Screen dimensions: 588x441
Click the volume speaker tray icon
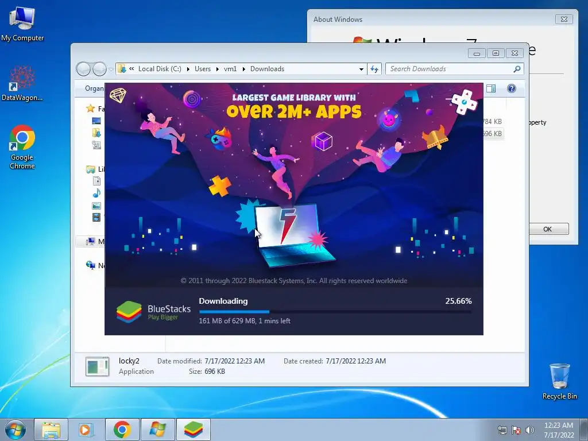(530, 430)
